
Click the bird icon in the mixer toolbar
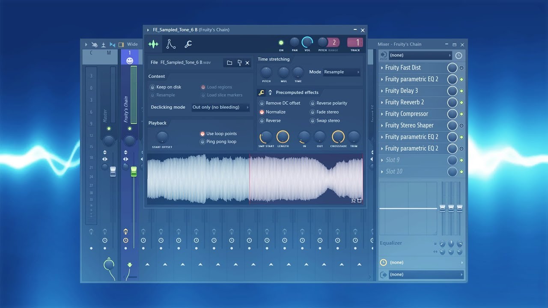coord(94,44)
